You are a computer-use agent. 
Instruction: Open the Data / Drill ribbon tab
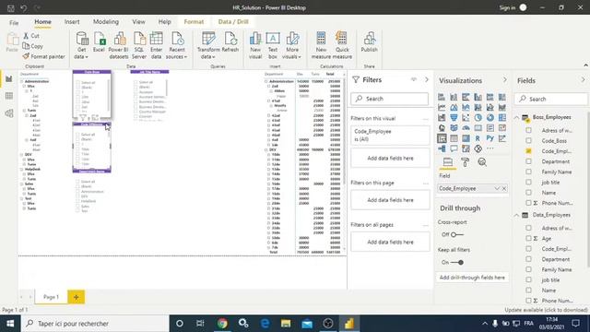[x=233, y=22]
